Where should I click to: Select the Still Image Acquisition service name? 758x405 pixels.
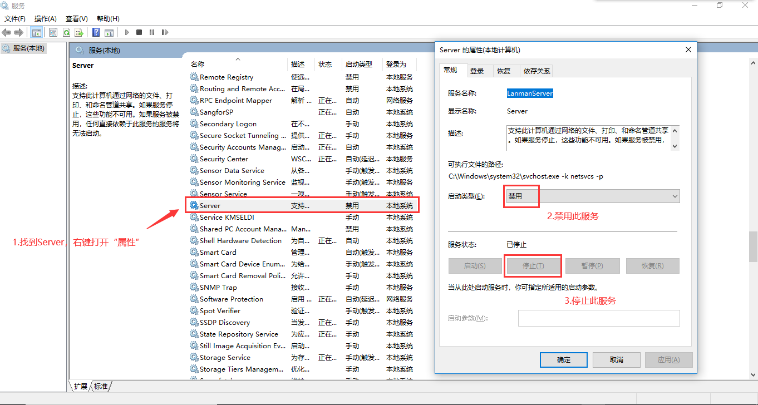[x=243, y=345]
